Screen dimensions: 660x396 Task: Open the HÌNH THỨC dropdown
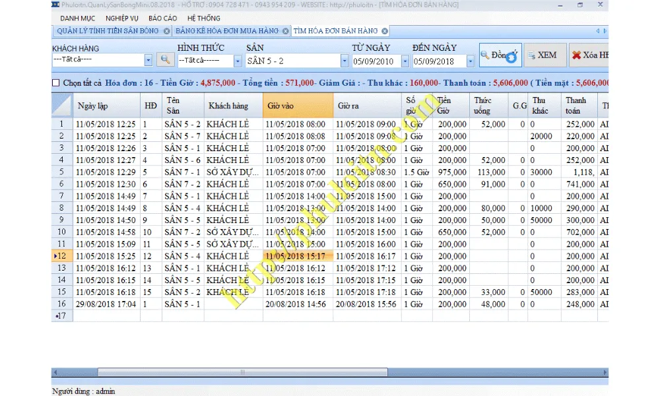tap(238, 61)
